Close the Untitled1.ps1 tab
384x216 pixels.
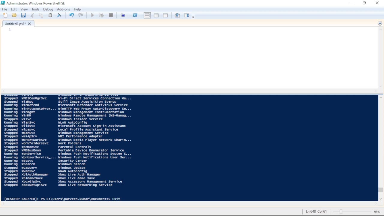tap(29, 24)
